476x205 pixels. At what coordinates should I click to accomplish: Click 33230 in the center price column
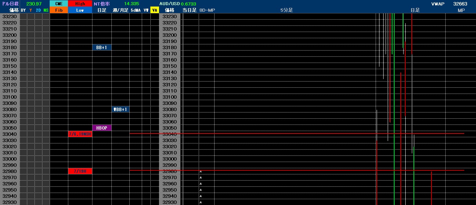click(x=169, y=17)
